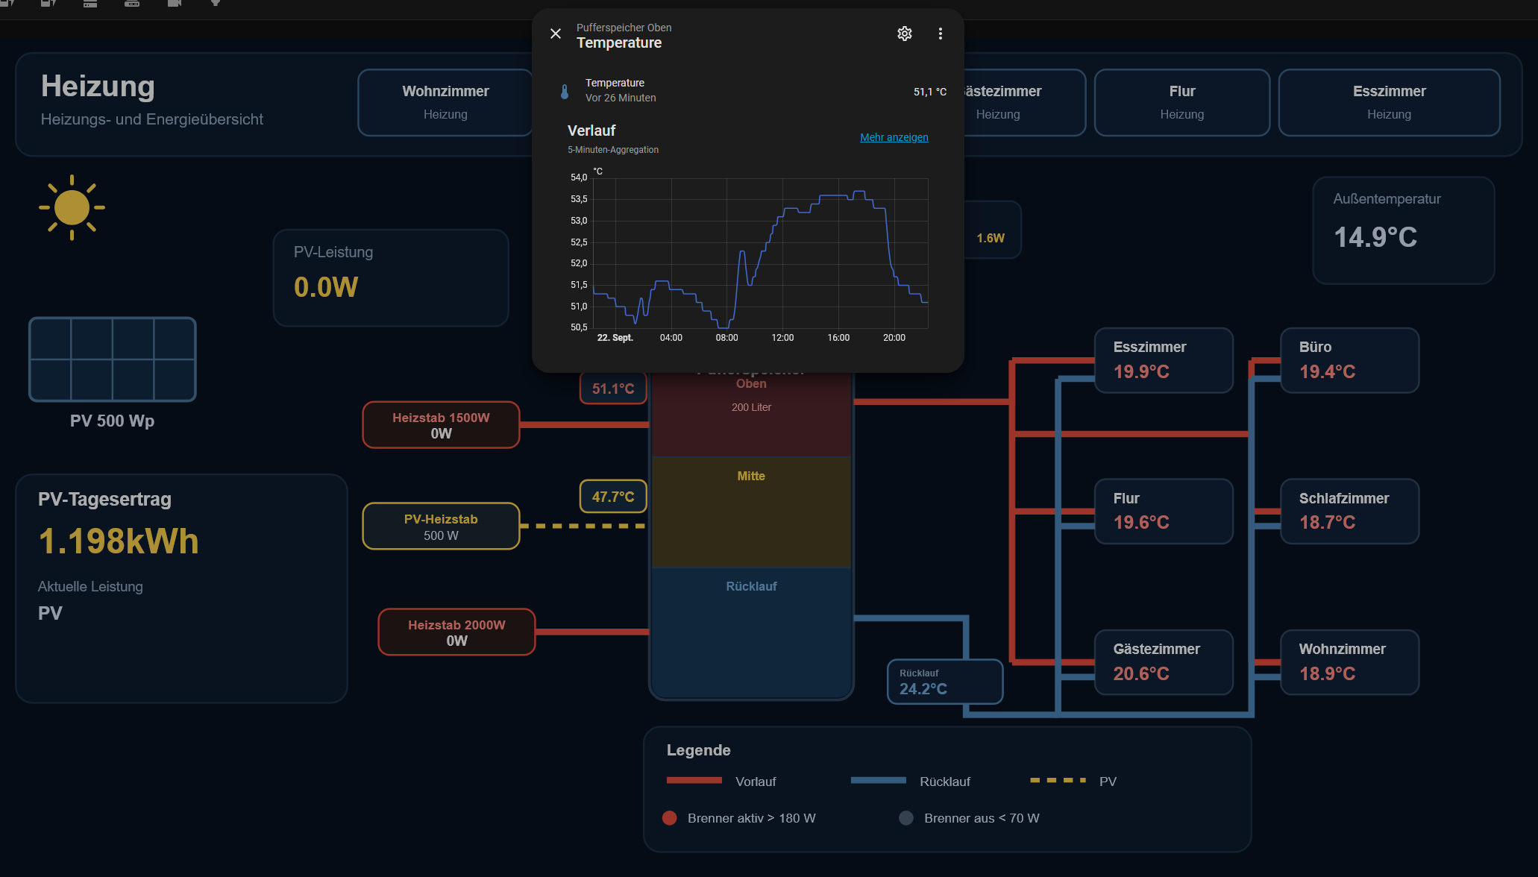Open settings gear in temperature dialog
Image resolution: width=1538 pixels, height=877 pixels.
coord(905,34)
